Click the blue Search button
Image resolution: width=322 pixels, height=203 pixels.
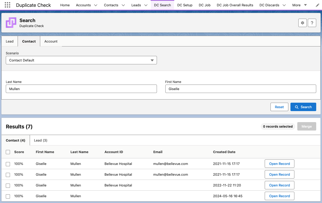(303, 107)
